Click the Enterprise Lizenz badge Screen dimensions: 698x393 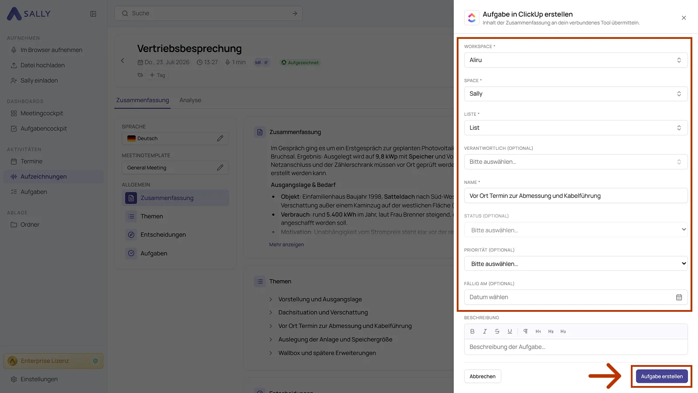(53, 361)
